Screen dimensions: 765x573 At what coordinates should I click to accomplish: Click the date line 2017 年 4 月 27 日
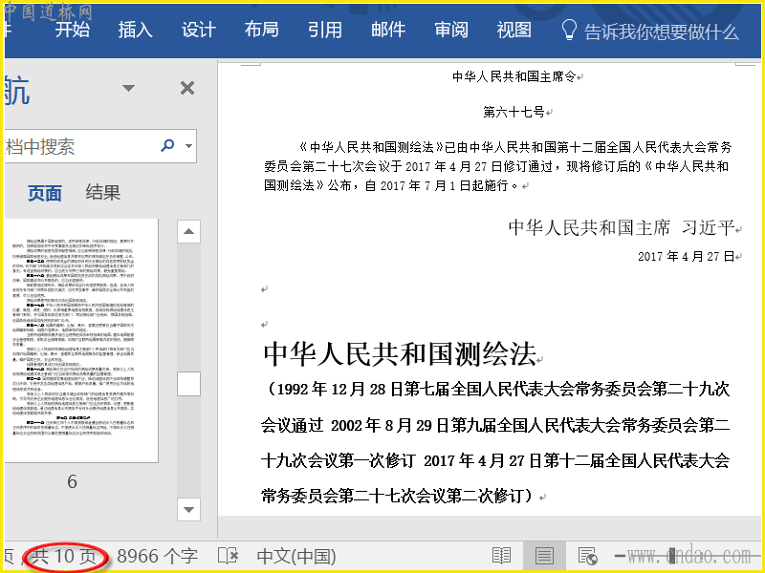click(x=687, y=256)
